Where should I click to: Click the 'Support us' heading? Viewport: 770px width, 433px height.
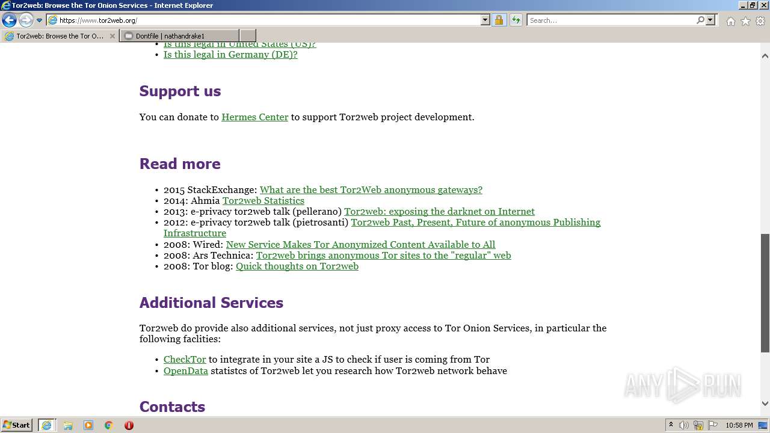(180, 91)
